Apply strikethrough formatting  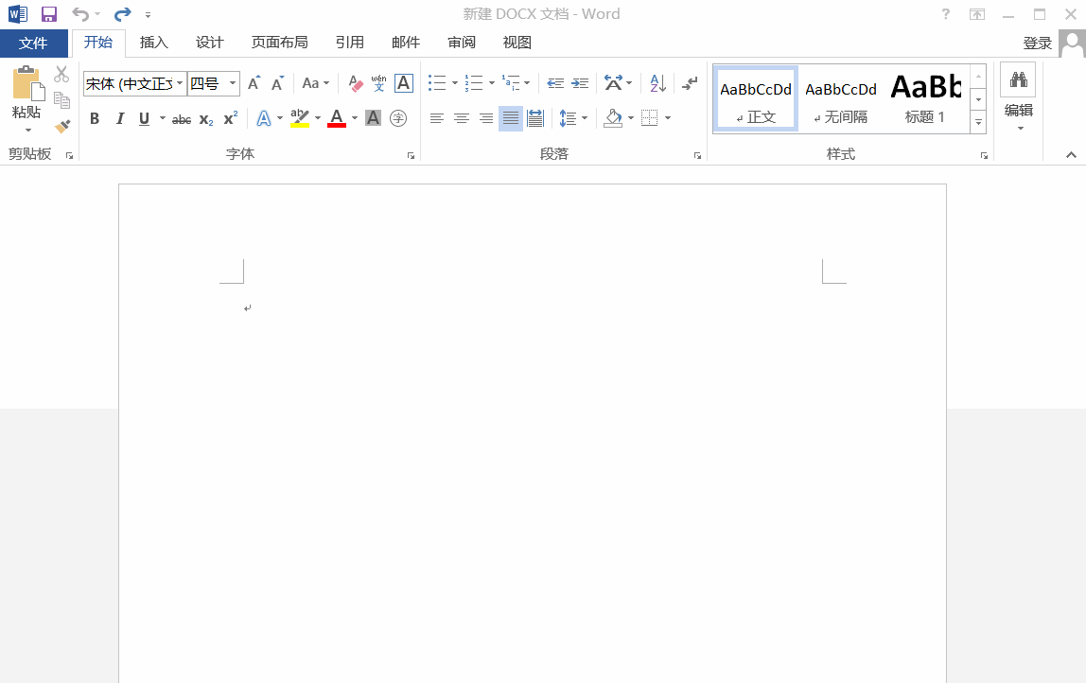[x=182, y=119]
